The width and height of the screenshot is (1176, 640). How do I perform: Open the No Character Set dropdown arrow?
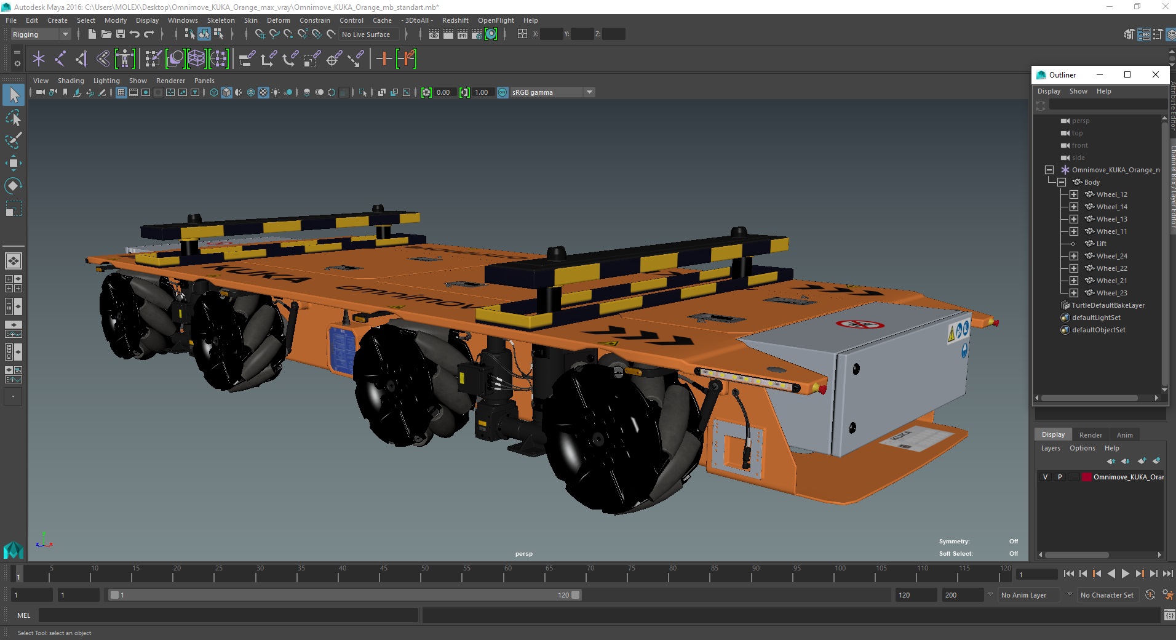click(x=1070, y=594)
